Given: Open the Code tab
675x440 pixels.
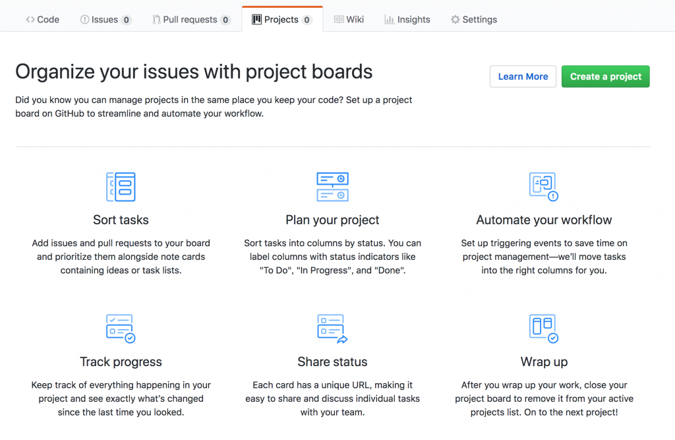Looking at the screenshot, I should click(43, 20).
